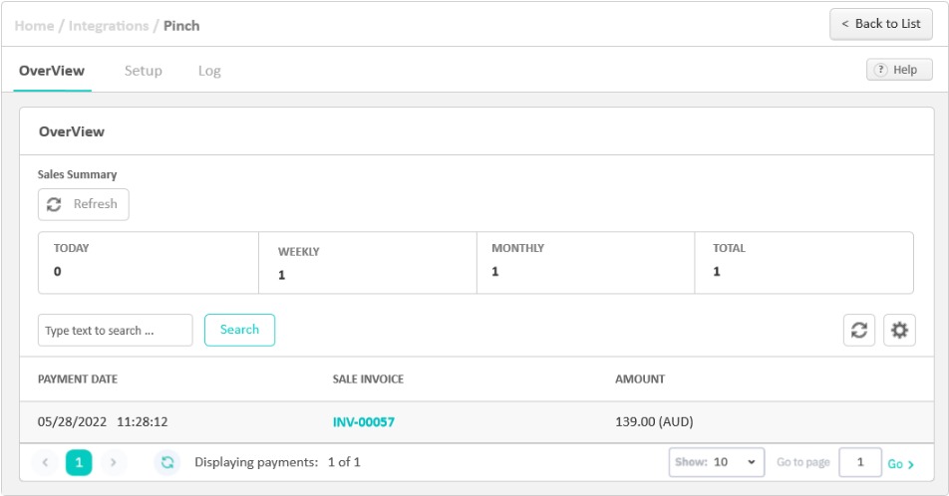949x496 pixels.
Task: Go to next page arrow
Action: click(x=113, y=462)
